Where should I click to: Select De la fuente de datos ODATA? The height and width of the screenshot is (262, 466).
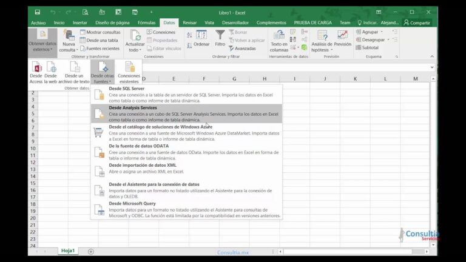pyautogui.click(x=186, y=152)
